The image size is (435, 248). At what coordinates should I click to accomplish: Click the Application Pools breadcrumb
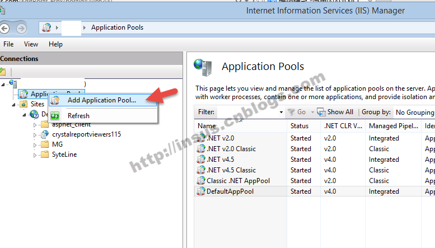tap(117, 27)
